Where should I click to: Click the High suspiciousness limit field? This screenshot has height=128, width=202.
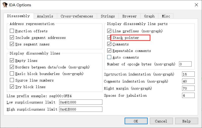pyautogui.click(x=81, y=109)
